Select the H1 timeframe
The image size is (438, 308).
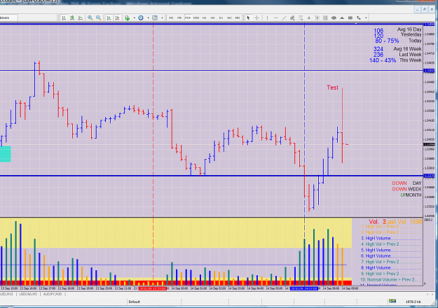[205, 18]
